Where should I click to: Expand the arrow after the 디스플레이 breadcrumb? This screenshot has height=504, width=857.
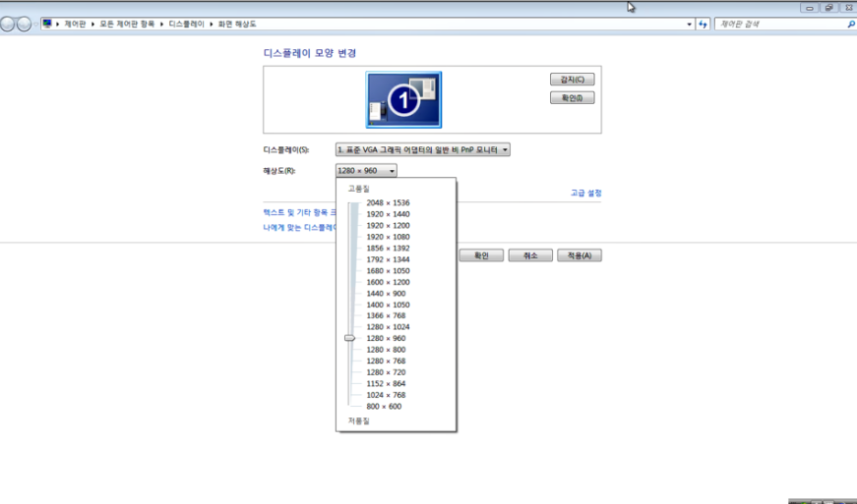(211, 24)
